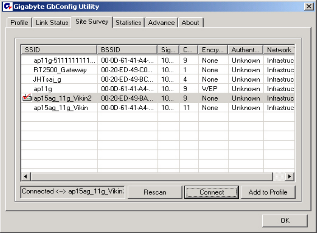Sort by the Encryption column header
The image size is (317, 233).
pos(213,50)
